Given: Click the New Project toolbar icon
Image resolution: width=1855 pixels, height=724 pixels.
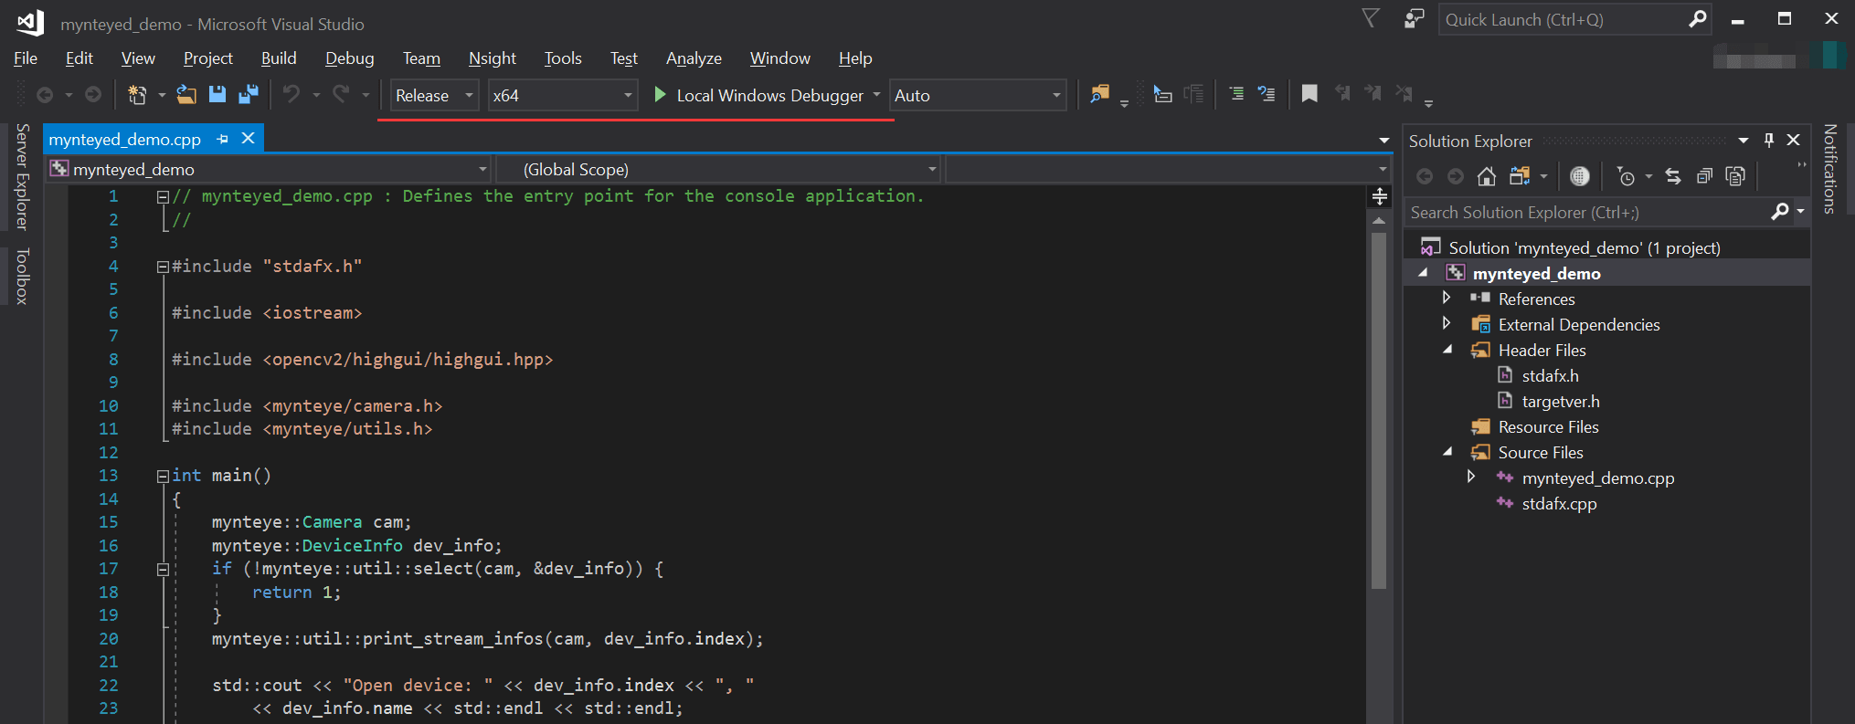Looking at the screenshot, I should (137, 95).
